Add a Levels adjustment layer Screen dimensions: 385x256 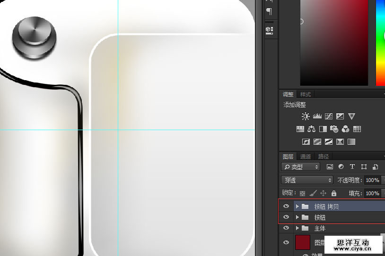click(317, 116)
